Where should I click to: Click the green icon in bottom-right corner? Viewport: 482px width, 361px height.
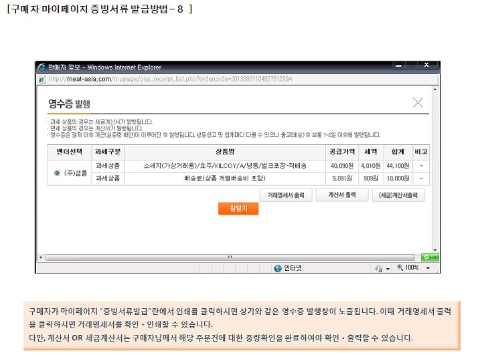[429, 257]
